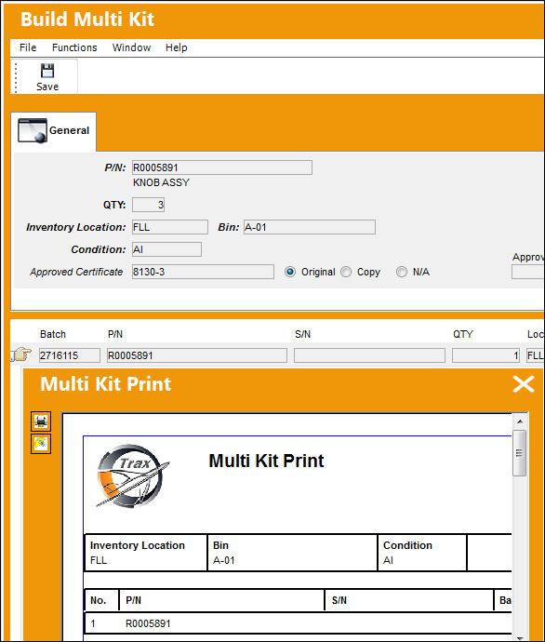Switch to the General tab
545x642 pixels.
click(x=54, y=131)
